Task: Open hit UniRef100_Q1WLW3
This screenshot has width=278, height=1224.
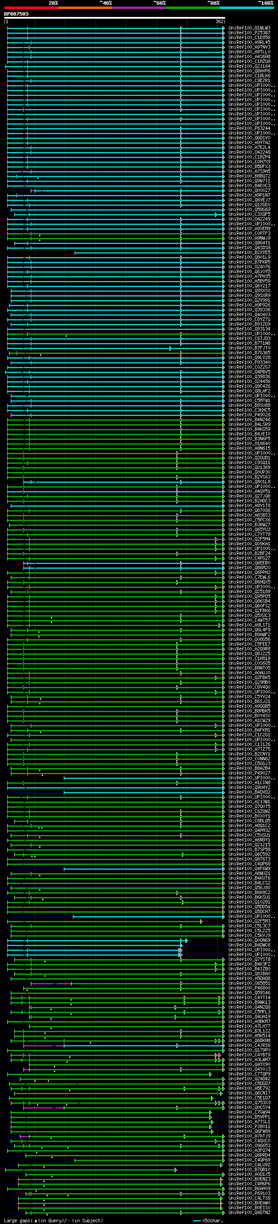Action: 249,28
